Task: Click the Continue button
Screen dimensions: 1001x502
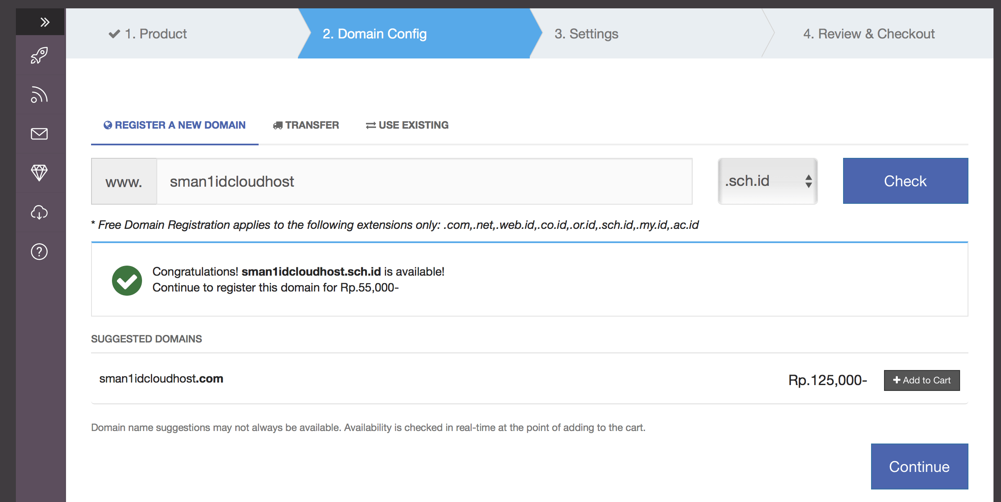Action: click(x=919, y=467)
